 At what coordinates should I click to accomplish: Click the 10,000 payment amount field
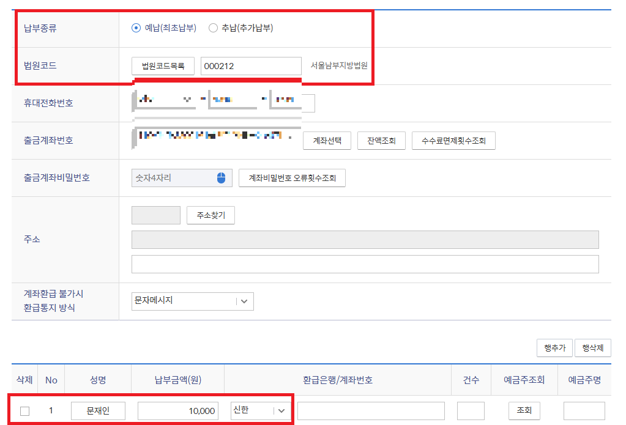click(178, 410)
